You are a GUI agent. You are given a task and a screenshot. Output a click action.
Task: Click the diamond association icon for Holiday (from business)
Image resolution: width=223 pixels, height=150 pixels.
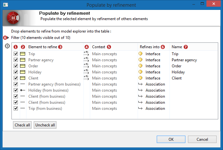click(x=23, y=90)
